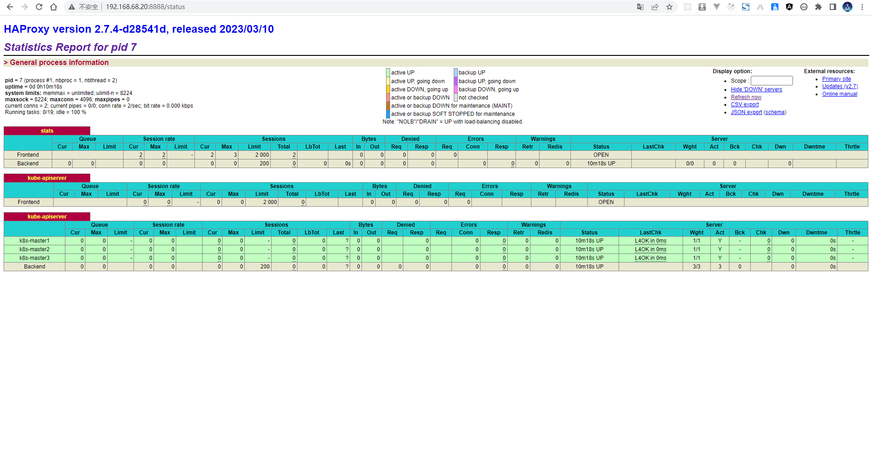Click the HAProxy version heading
Viewport: 872px width, 452px height.
click(139, 29)
